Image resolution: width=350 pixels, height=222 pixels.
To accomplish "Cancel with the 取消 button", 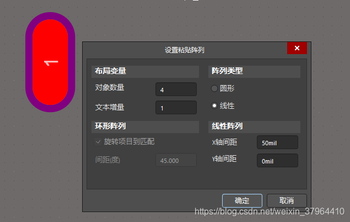I will [287, 200].
